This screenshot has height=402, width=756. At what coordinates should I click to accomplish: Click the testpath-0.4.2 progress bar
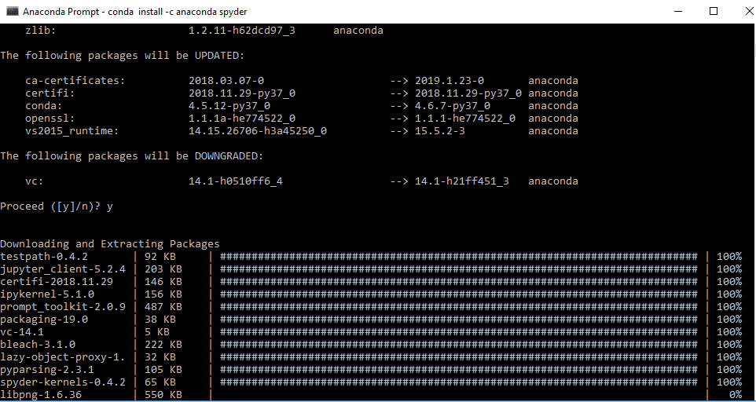[x=458, y=257]
